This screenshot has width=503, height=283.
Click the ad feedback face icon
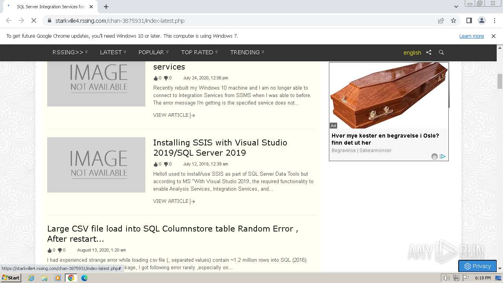coord(435,156)
